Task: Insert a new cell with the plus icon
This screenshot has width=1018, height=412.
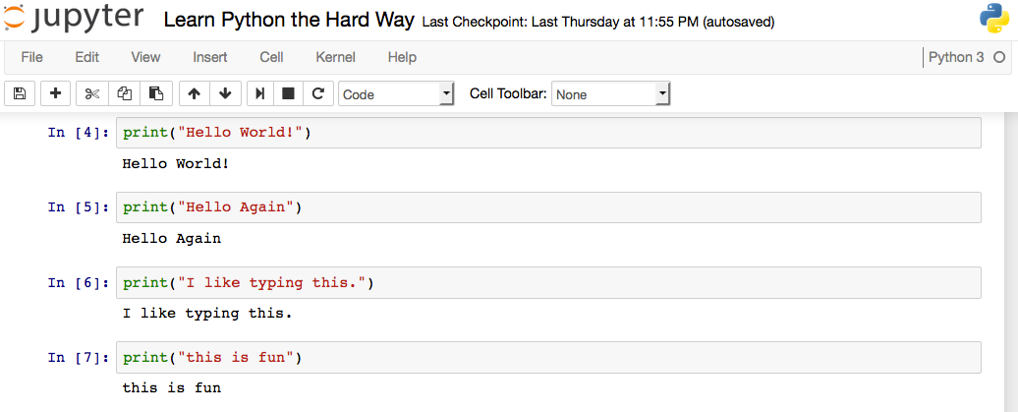Action: tap(55, 93)
